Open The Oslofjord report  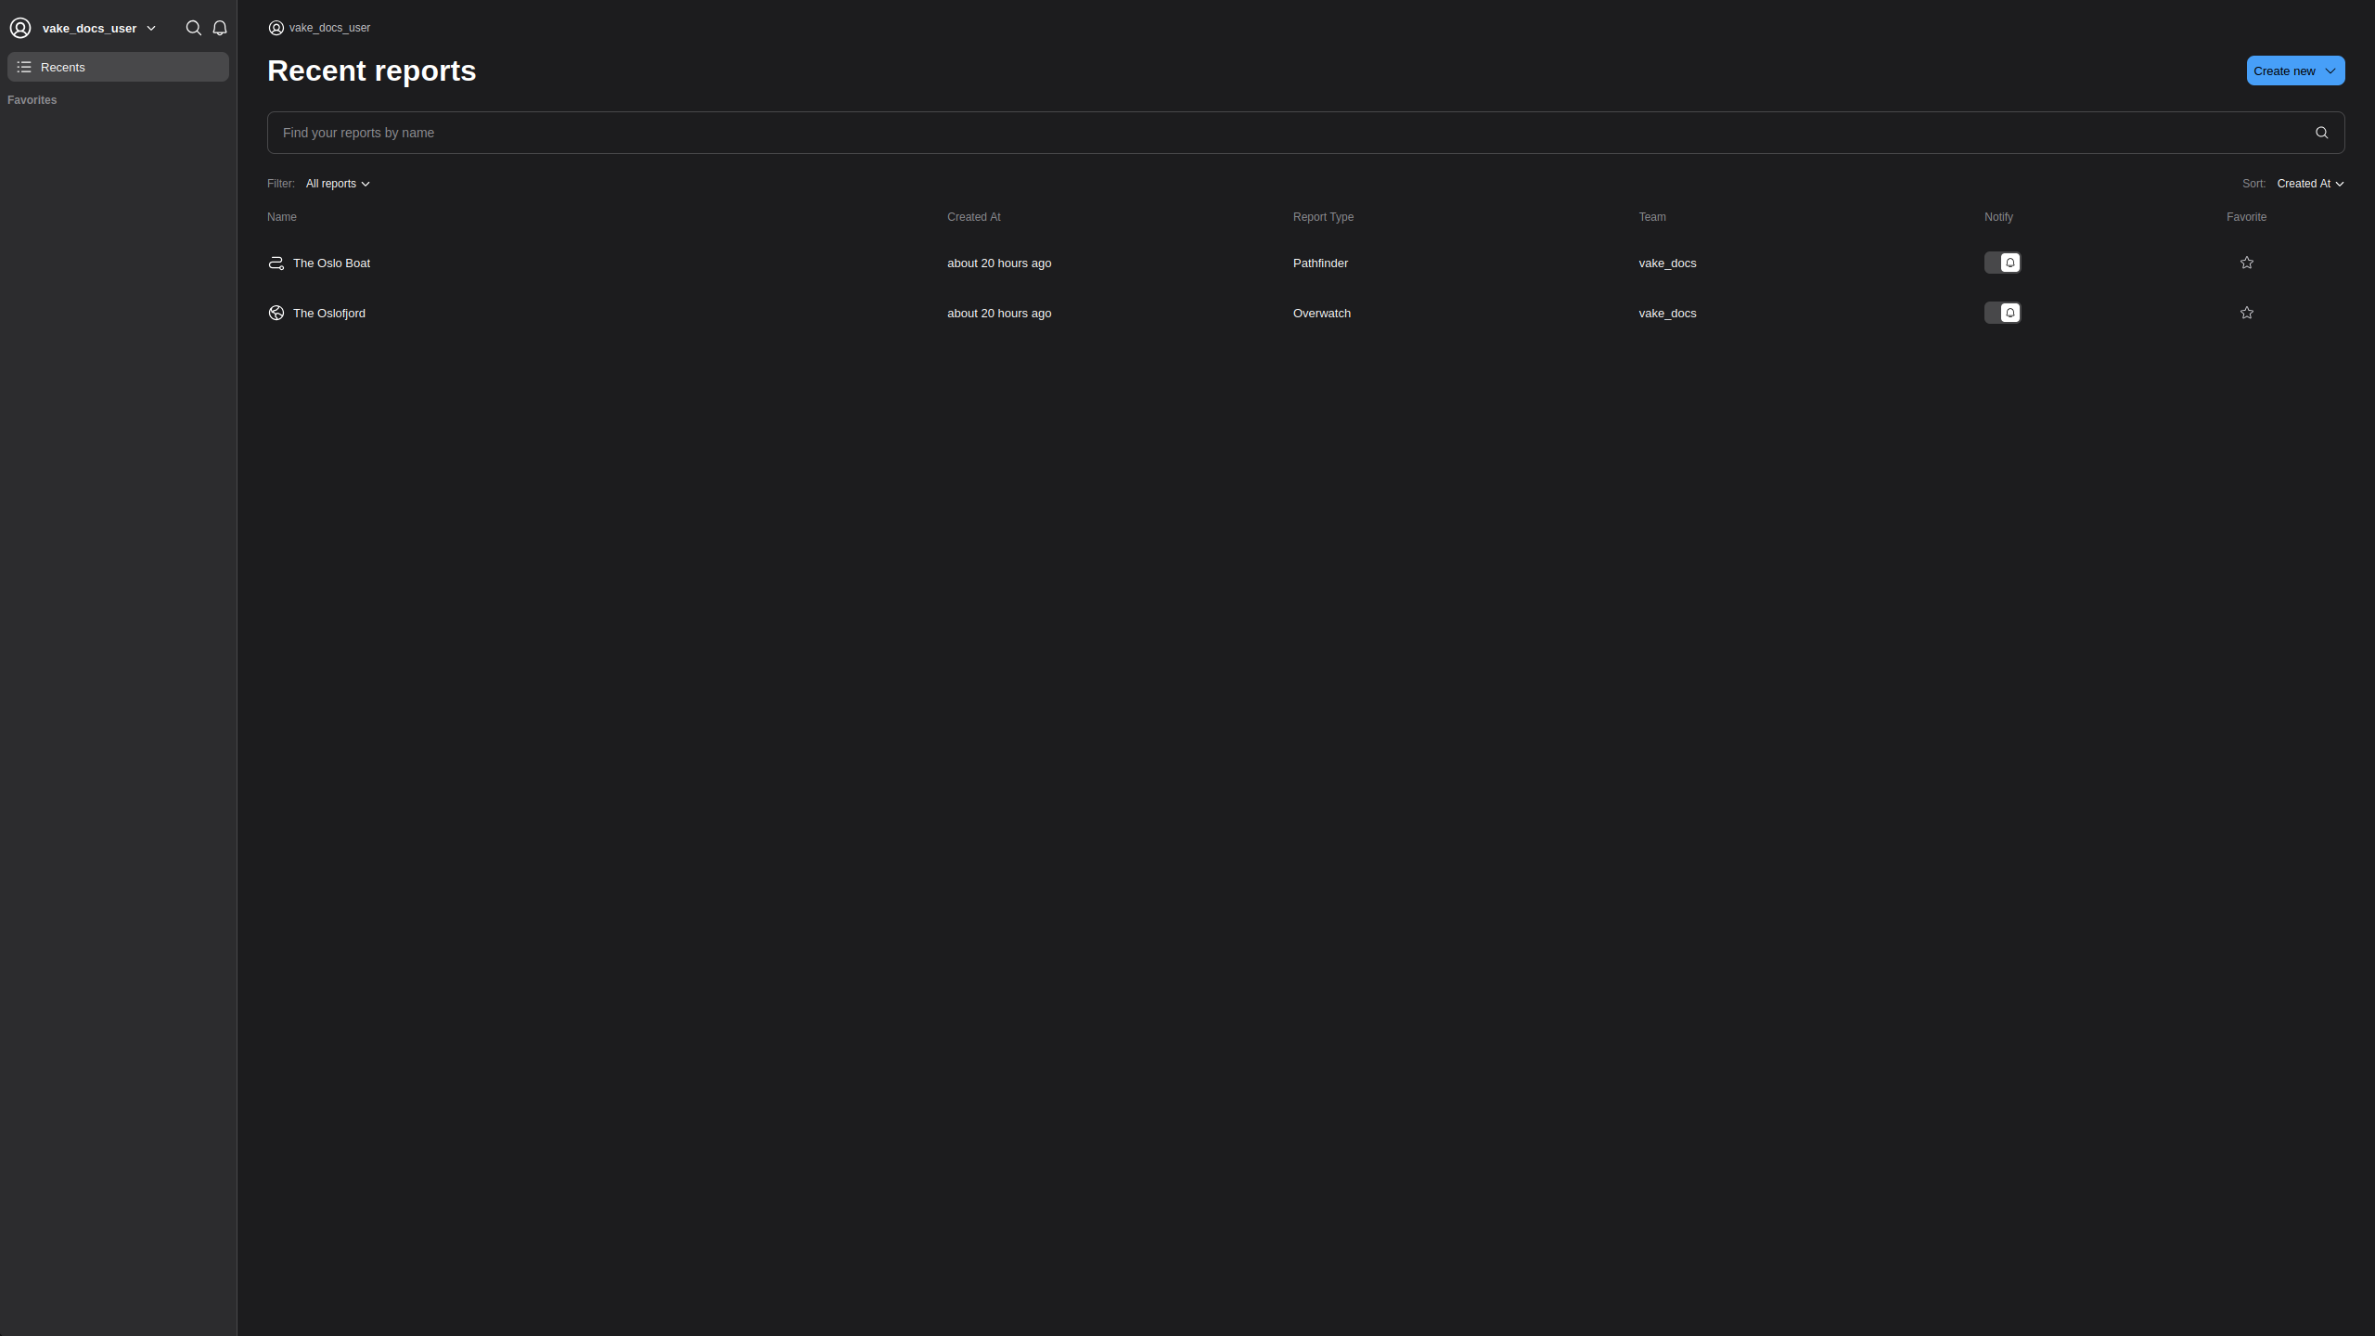point(328,313)
